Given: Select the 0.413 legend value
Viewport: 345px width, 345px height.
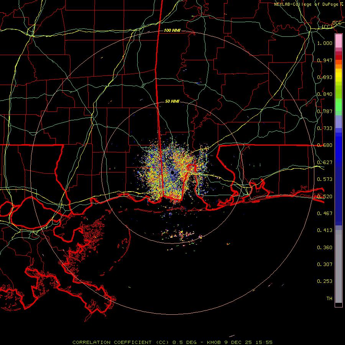Looking at the screenshot, I should click(325, 230).
